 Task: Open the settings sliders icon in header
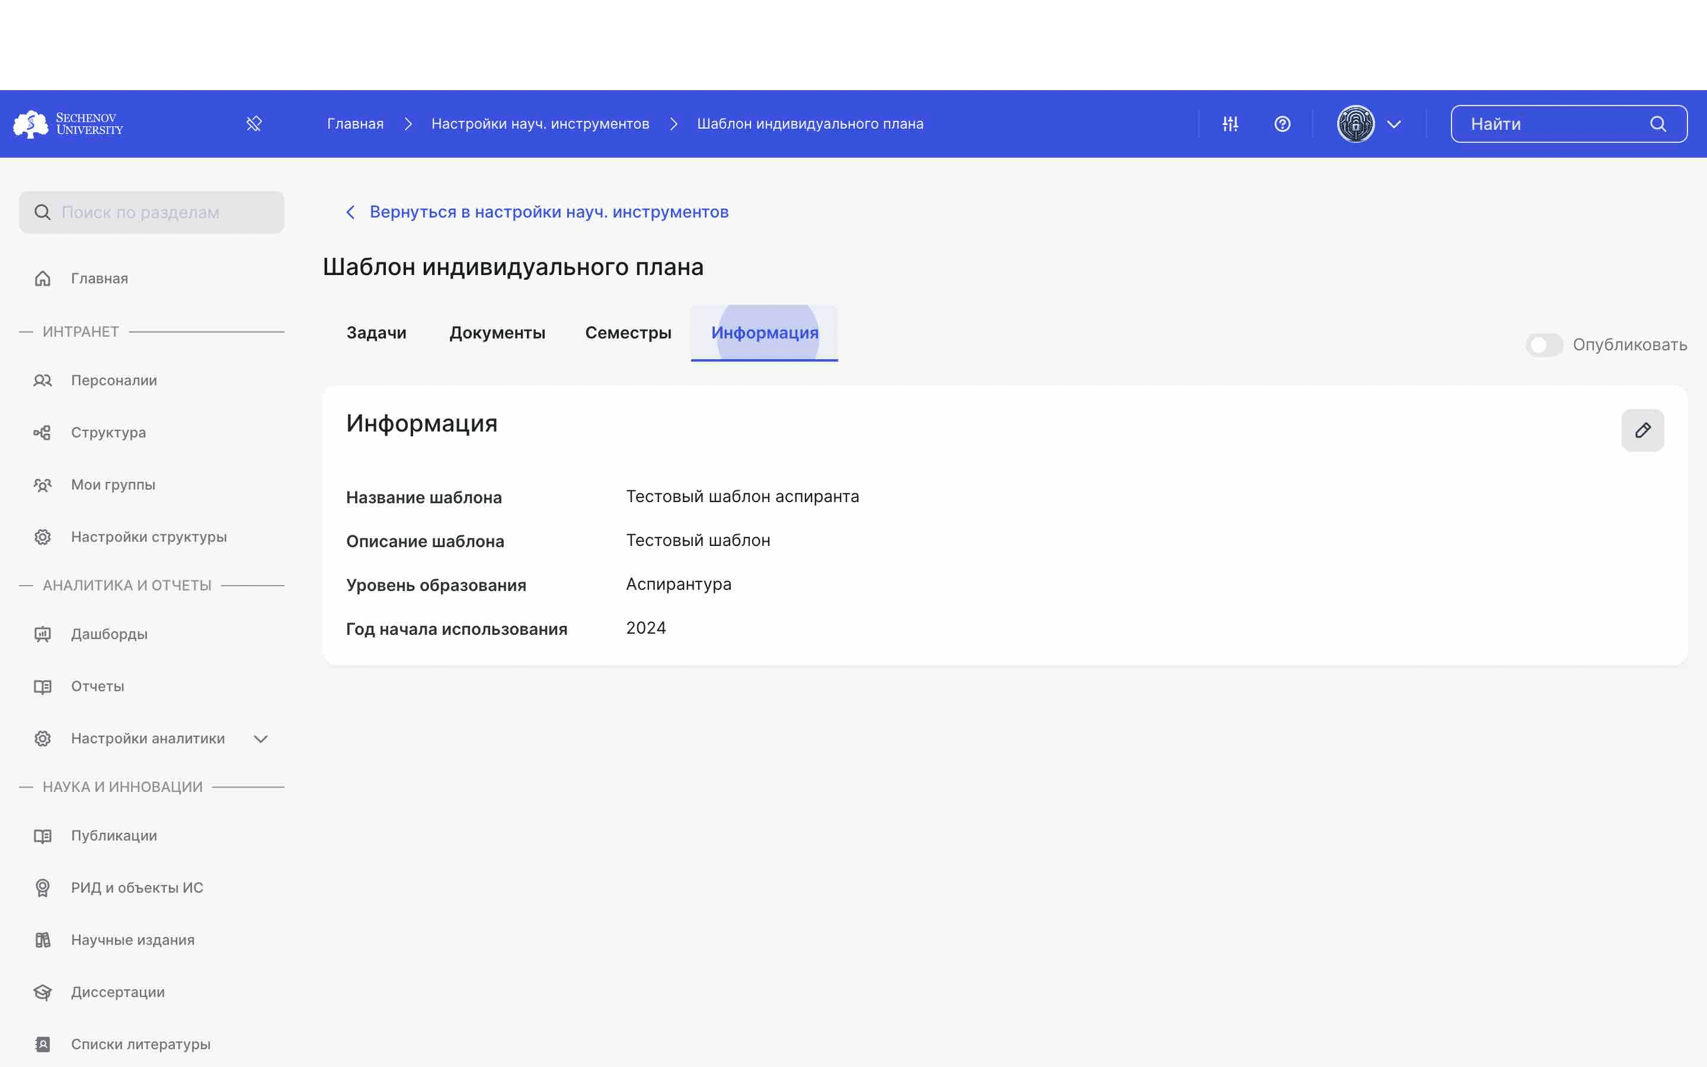[x=1230, y=123]
